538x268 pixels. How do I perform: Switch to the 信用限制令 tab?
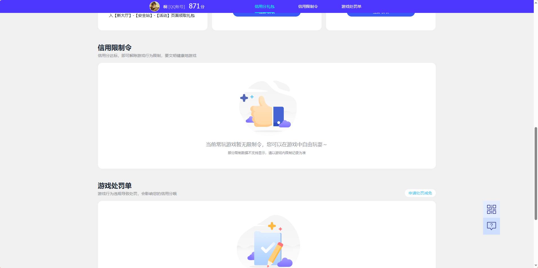point(308,6)
